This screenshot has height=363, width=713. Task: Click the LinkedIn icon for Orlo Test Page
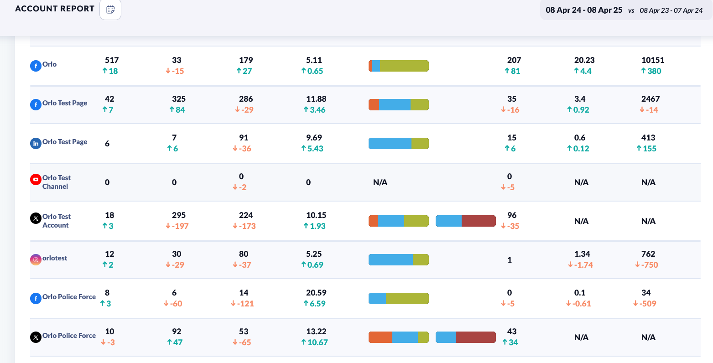pos(36,143)
